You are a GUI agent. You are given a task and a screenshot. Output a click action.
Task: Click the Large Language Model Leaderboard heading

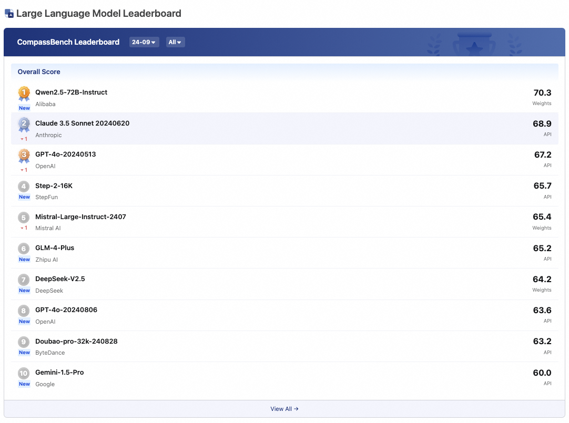[x=99, y=14]
